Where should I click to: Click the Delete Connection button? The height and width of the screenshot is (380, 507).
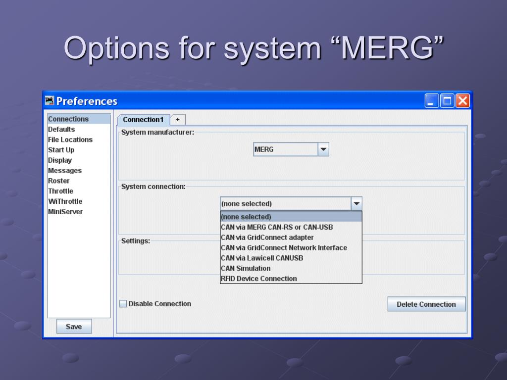426,304
